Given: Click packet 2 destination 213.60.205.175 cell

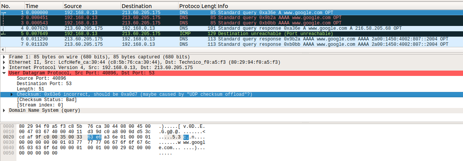Looking at the screenshot, I should [x=141, y=18].
